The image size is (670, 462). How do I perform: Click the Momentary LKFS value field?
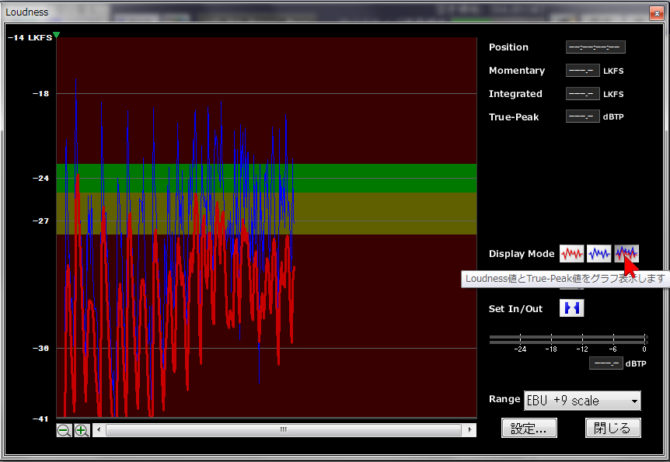pyautogui.click(x=582, y=71)
